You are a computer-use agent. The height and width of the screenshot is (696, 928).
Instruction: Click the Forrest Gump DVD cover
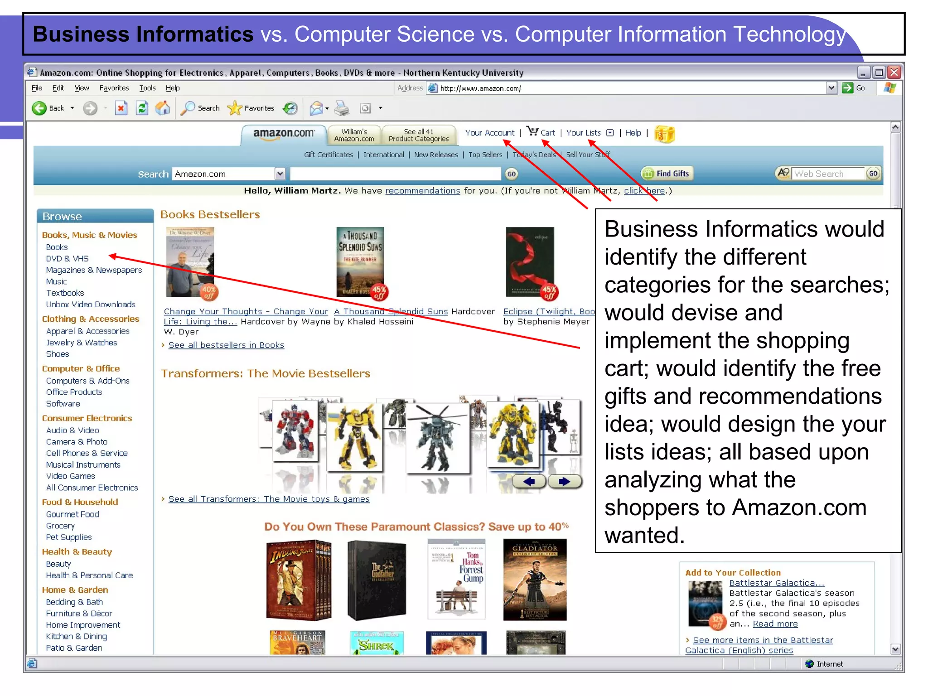pyautogui.click(x=456, y=580)
